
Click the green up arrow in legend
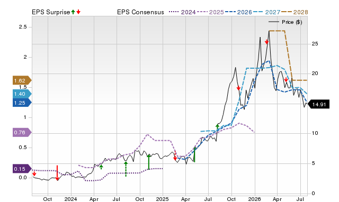[73, 12]
